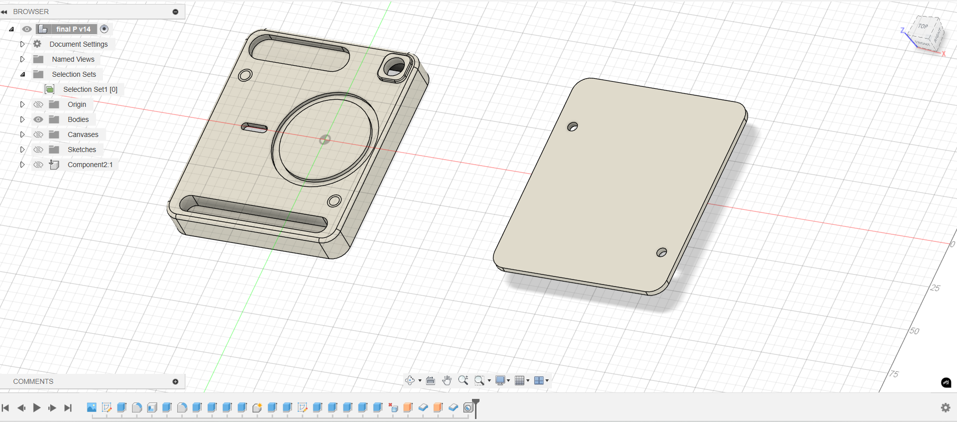Open Grid and Snaps settings icon
This screenshot has width=957, height=422.
pos(520,380)
